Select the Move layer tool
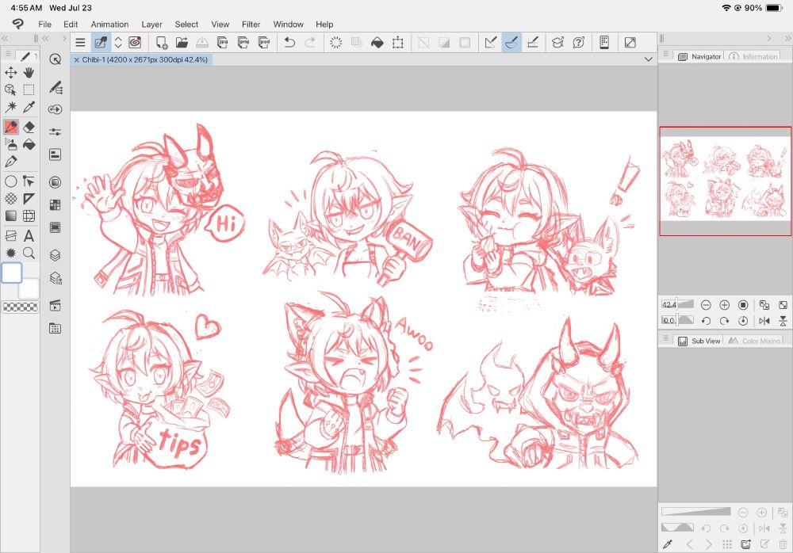 [10, 73]
